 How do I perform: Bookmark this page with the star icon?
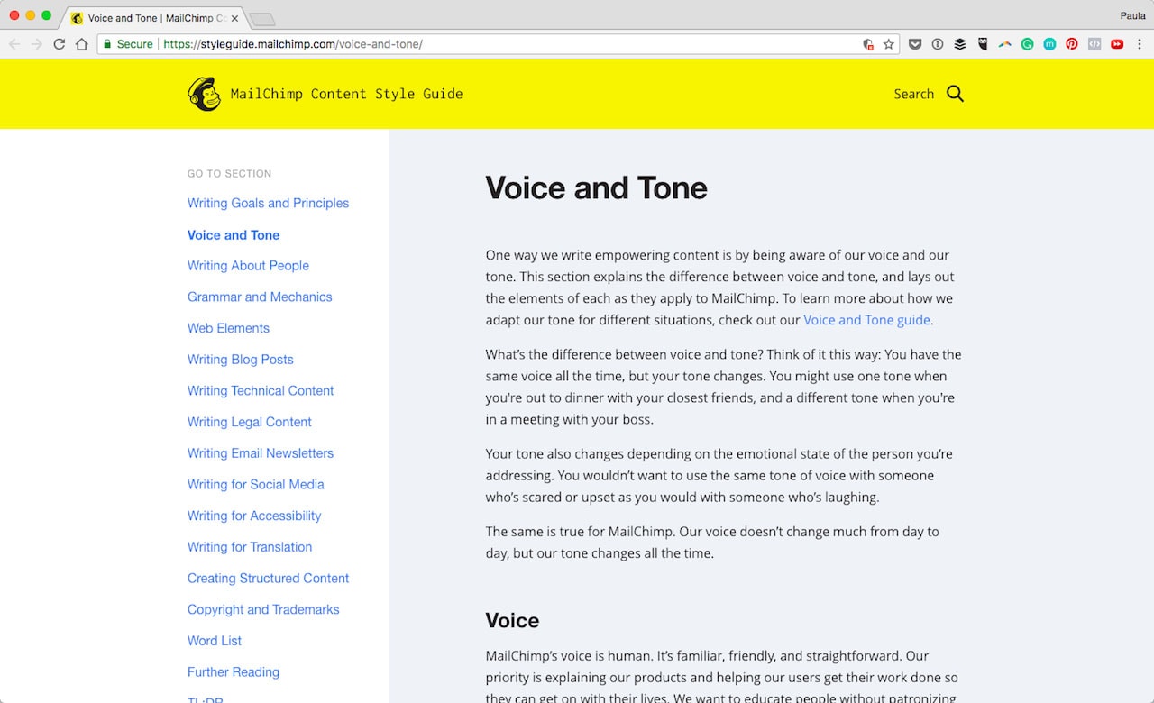pyautogui.click(x=889, y=44)
